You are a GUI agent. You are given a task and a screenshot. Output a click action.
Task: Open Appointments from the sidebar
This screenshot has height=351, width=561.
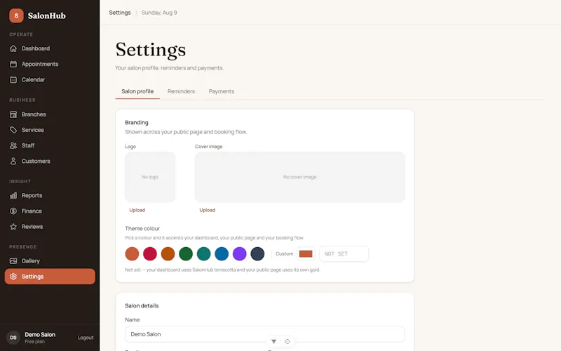[x=50, y=64]
